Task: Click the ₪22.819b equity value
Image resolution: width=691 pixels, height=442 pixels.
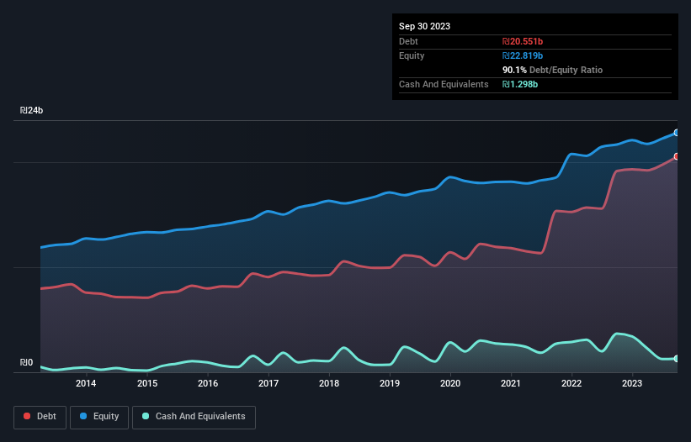Action: click(523, 55)
